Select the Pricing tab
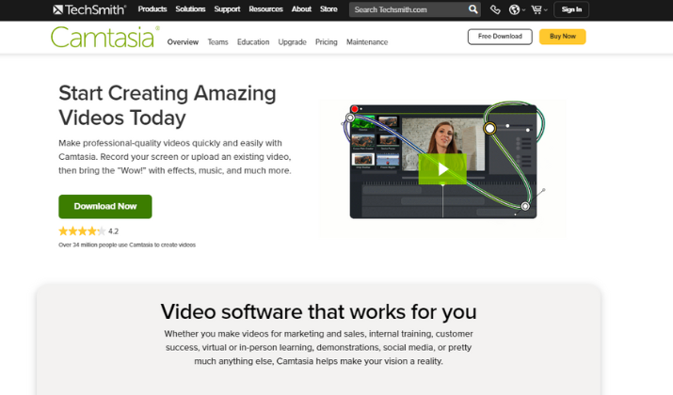673x395 pixels. click(x=327, y=42)
